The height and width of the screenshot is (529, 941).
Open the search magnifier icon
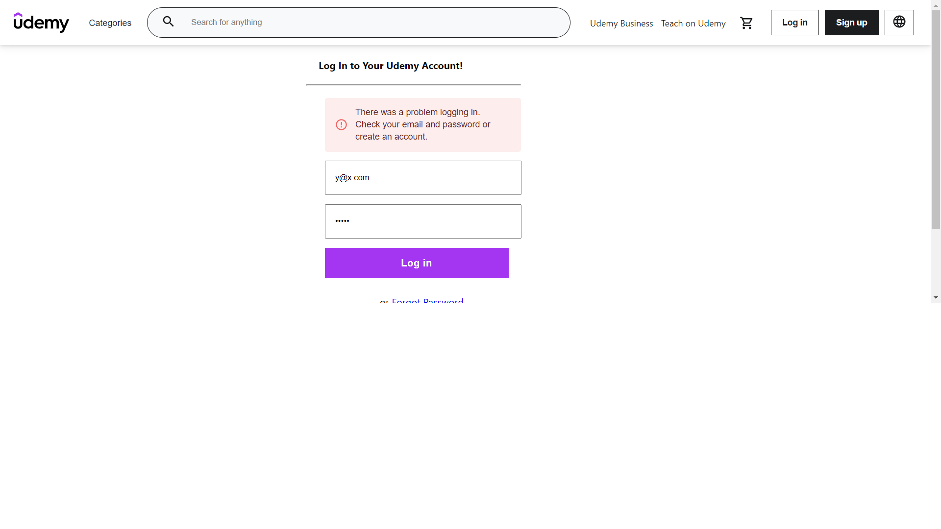pos(168,22)
